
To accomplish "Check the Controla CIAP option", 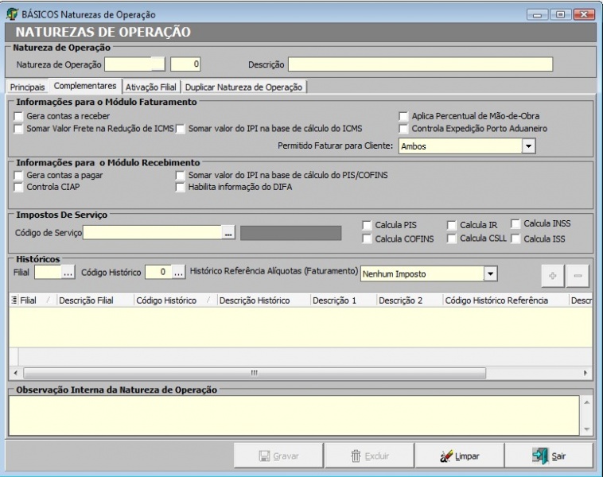I will click(19, 187).
